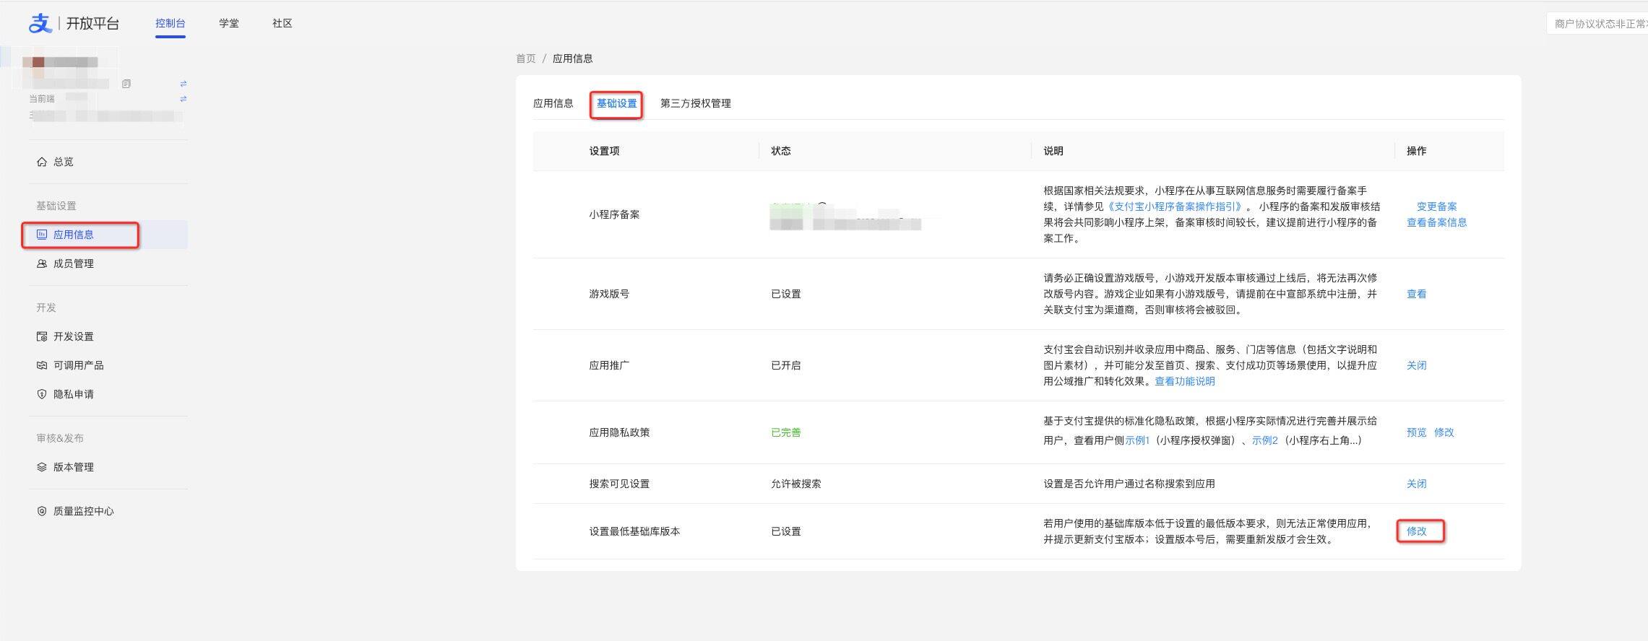Viewport: 1648px width, 641px height.
Task: Open the 学堂 top navigation item
Action: click(x=229, y=23)
